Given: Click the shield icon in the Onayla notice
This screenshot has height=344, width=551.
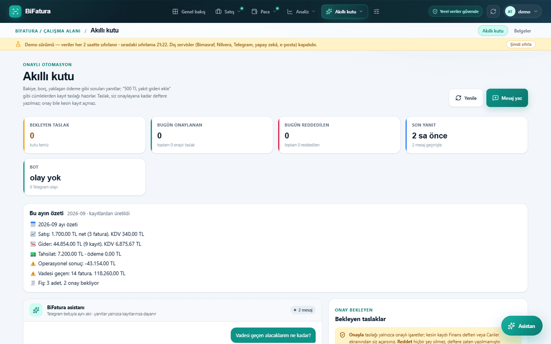Looking at the screenshot, I should (342, 335).
